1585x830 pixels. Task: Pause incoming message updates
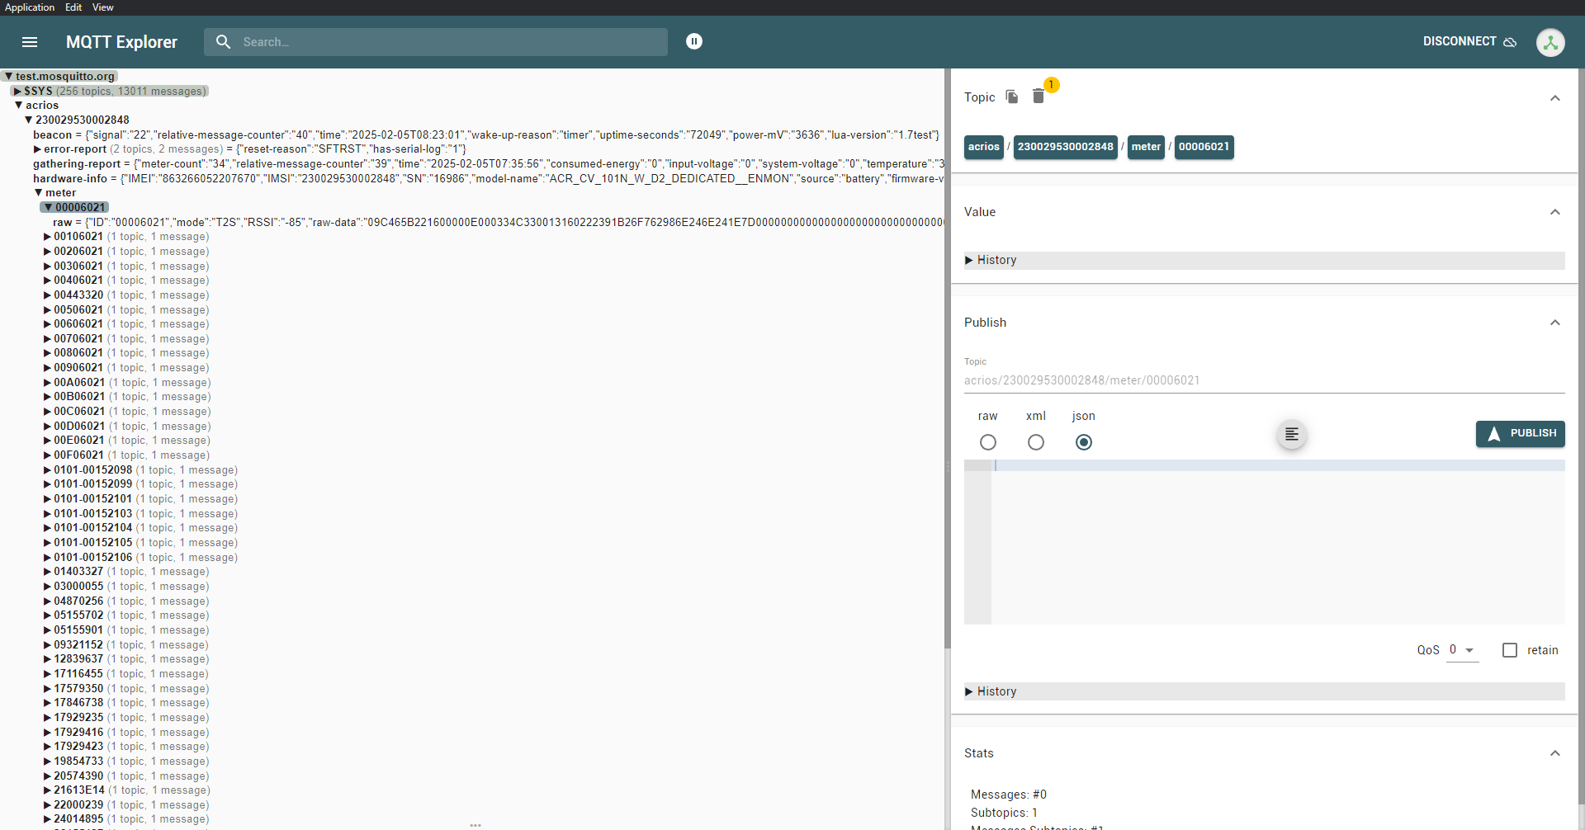(x=694, y=41)
